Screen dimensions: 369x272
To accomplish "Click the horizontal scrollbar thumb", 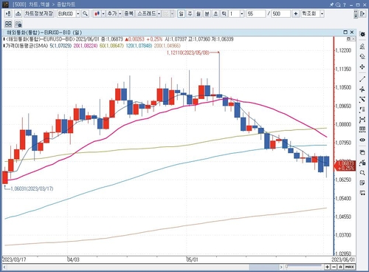I will click(x=264, y=267).
